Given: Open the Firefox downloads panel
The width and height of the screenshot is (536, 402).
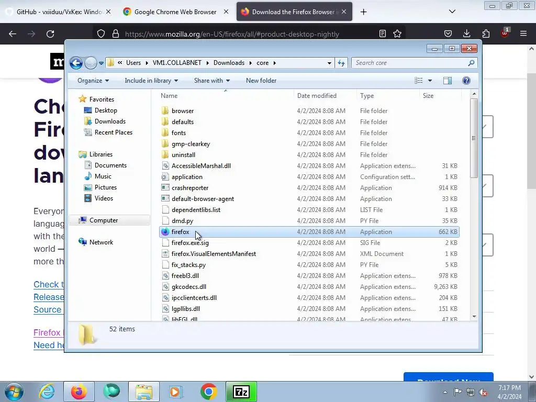Looking at the screenshot, I should click(x=466, y=33).
